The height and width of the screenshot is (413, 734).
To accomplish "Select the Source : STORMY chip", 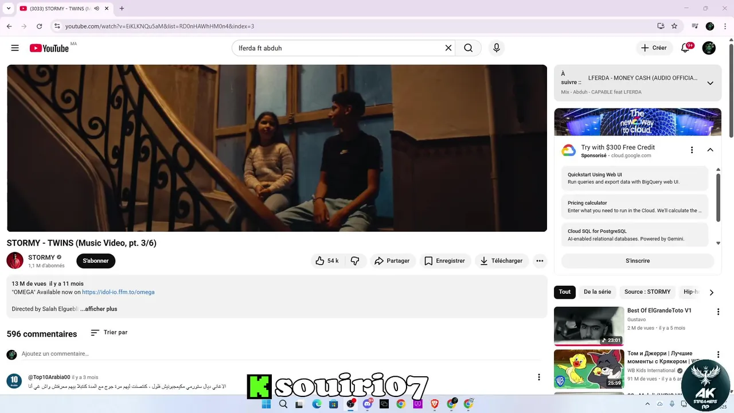I will point(647,292).
